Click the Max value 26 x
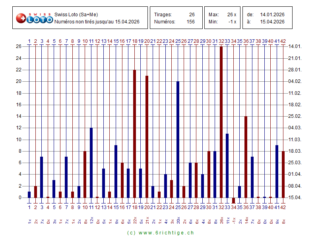318x238 pixels. (x=231, y=15)
